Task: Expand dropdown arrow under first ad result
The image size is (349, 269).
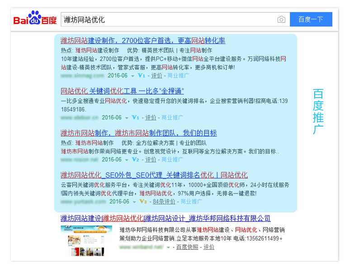Action: coord(132,76)
